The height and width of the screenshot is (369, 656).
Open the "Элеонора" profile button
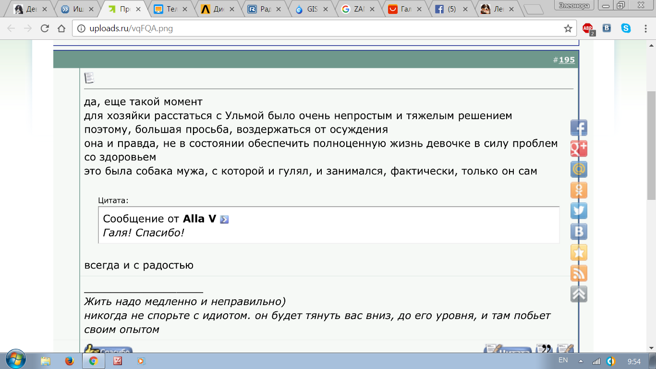click(574, 5)
